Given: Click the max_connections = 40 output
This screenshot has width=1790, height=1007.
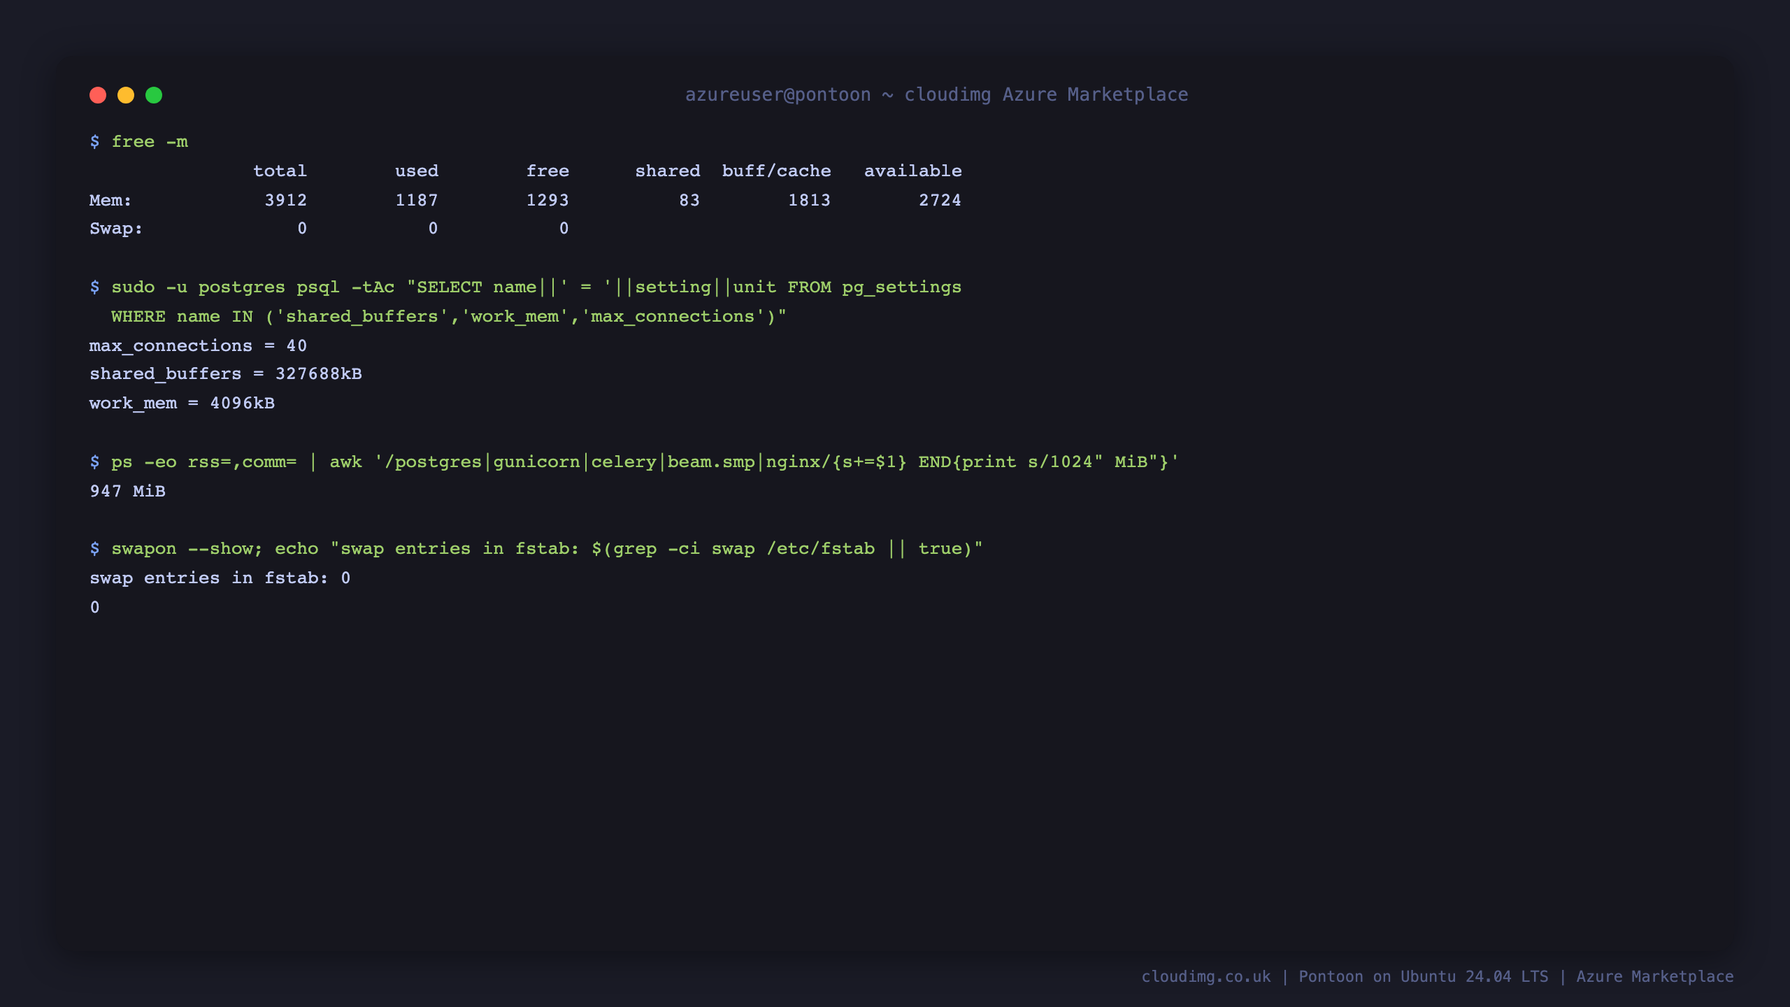Looking at the screenshot, I should [x=198, y=346].
